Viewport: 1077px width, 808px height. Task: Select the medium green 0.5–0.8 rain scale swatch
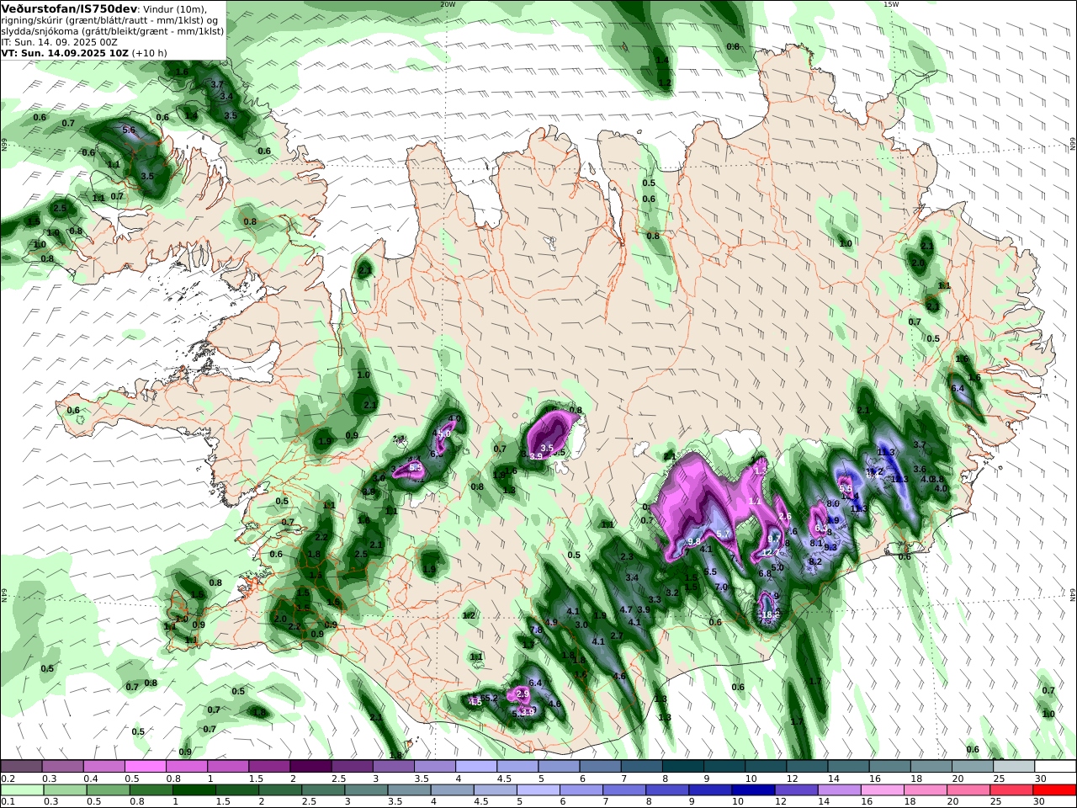coord(108,790)
